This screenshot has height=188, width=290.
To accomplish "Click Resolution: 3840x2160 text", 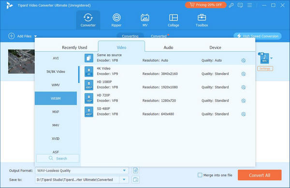I will [x=160, y=74].
